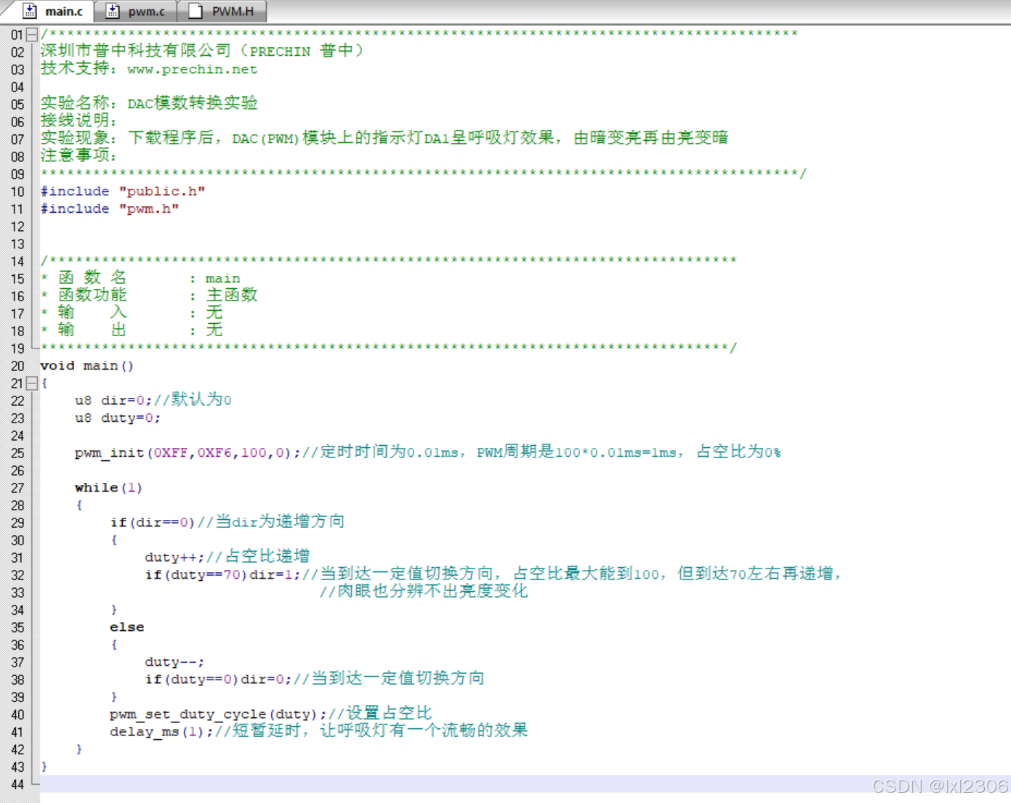This screenshot has height=803, width=1011.
Task: Click the if(dir==0) condition
Action: coord(153,523)
